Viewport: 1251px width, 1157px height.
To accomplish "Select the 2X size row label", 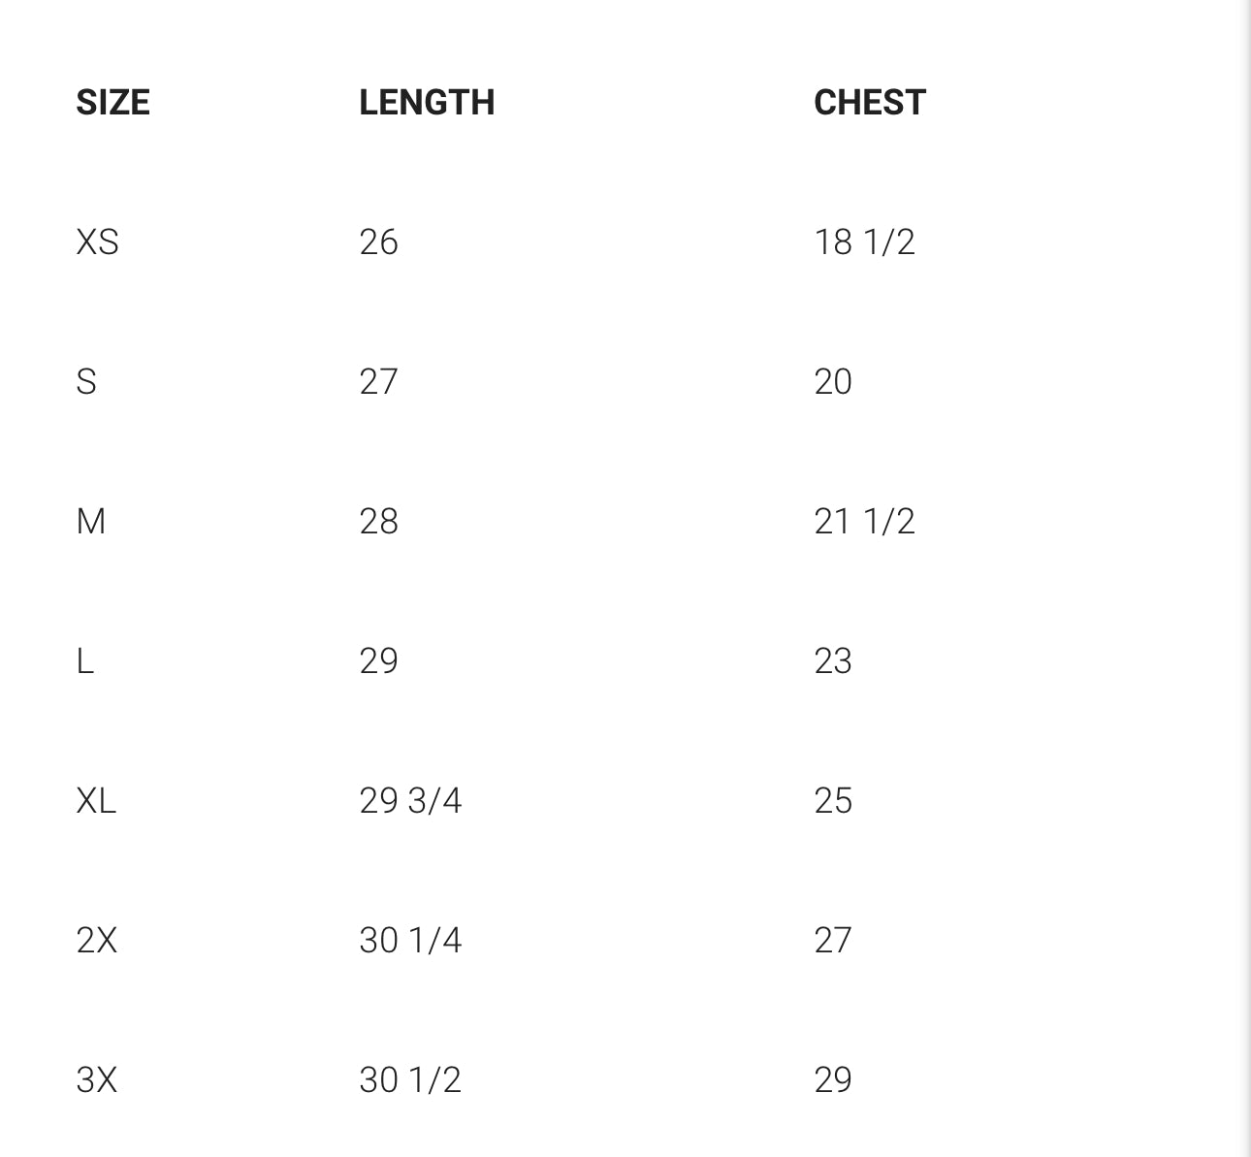I will click(96, 940).
